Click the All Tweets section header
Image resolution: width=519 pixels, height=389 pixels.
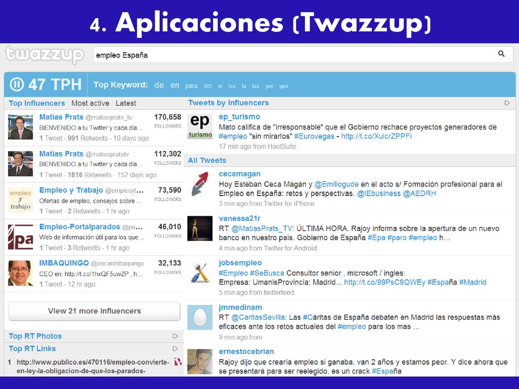point(207,161)
